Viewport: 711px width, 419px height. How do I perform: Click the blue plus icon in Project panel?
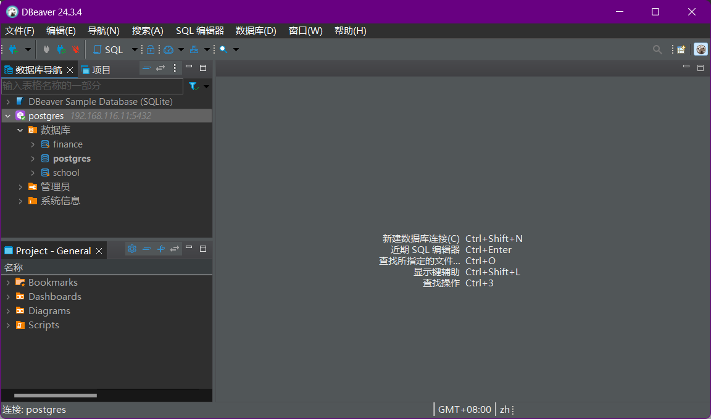[160, 249]
